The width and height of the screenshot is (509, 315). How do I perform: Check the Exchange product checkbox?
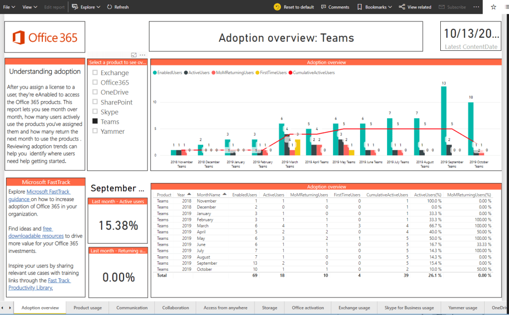pyautogui.click(x=95, y=73)
